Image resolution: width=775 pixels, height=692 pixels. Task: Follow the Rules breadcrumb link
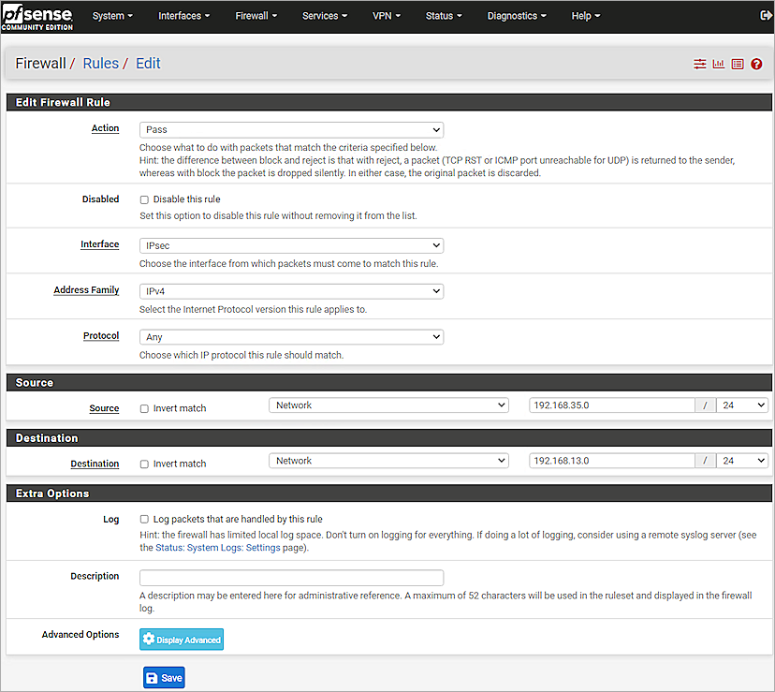(100, 63)
